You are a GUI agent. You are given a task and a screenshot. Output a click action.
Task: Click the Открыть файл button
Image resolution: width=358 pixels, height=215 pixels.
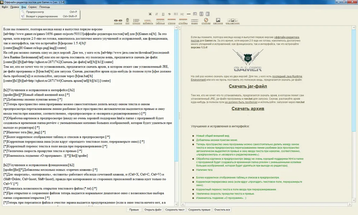pyautogui.click(x=153, y=210)
